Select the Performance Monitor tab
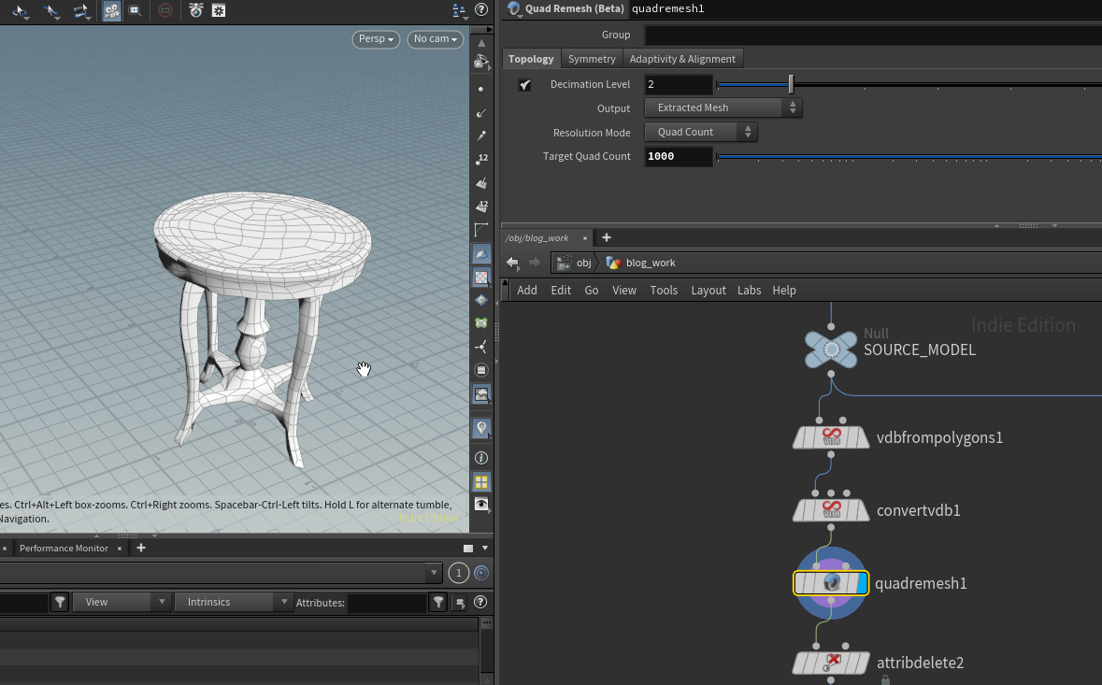1102x685 pixels. [x=64, y=548]
